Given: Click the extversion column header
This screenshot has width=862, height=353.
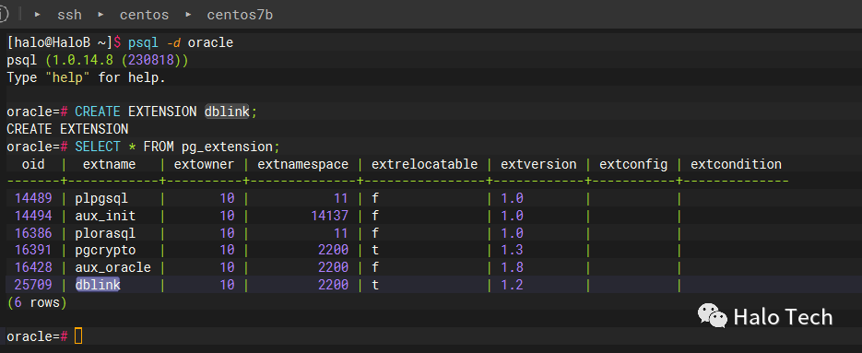Looking at the screenshot, I should pos(538,164).
